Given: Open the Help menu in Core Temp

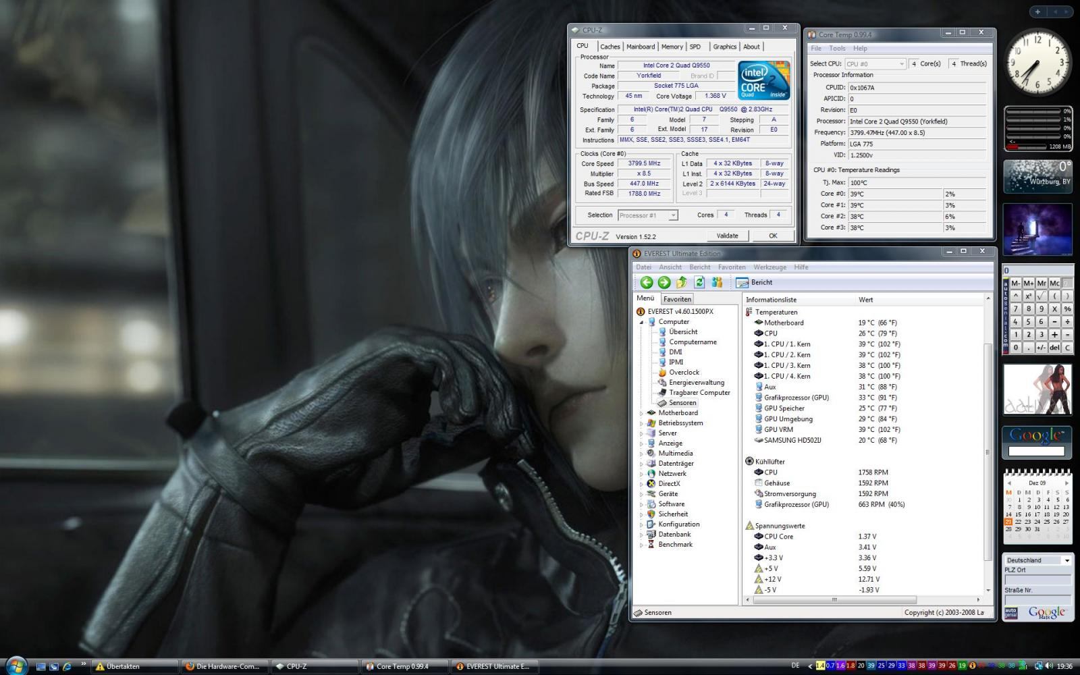Looking at the screenshot, I should [x=860, y=49].
